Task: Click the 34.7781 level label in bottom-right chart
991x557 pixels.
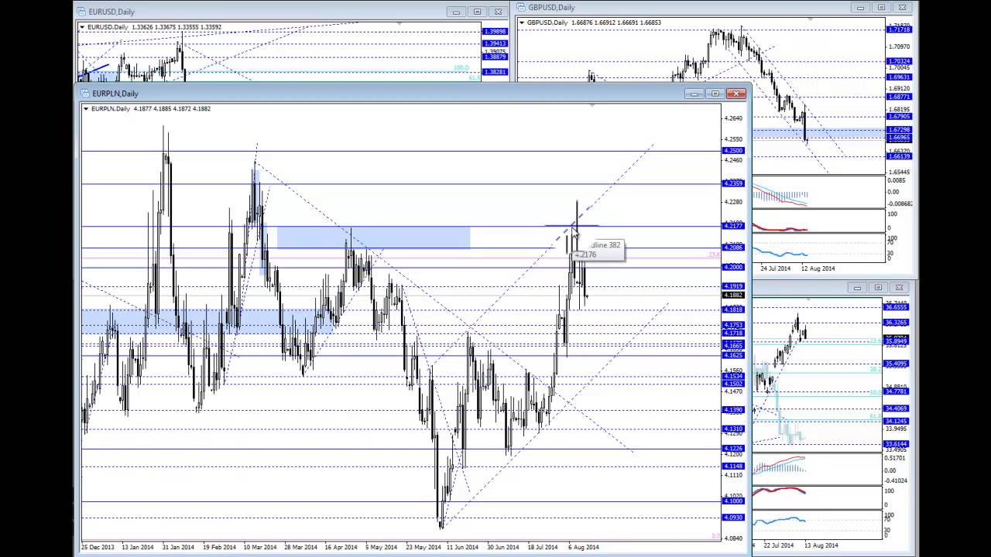Action: 897,391
